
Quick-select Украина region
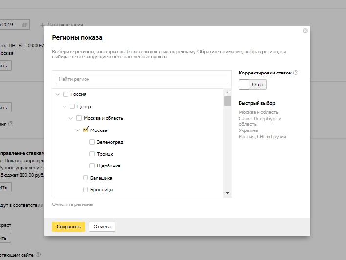[x=248, y=130]
